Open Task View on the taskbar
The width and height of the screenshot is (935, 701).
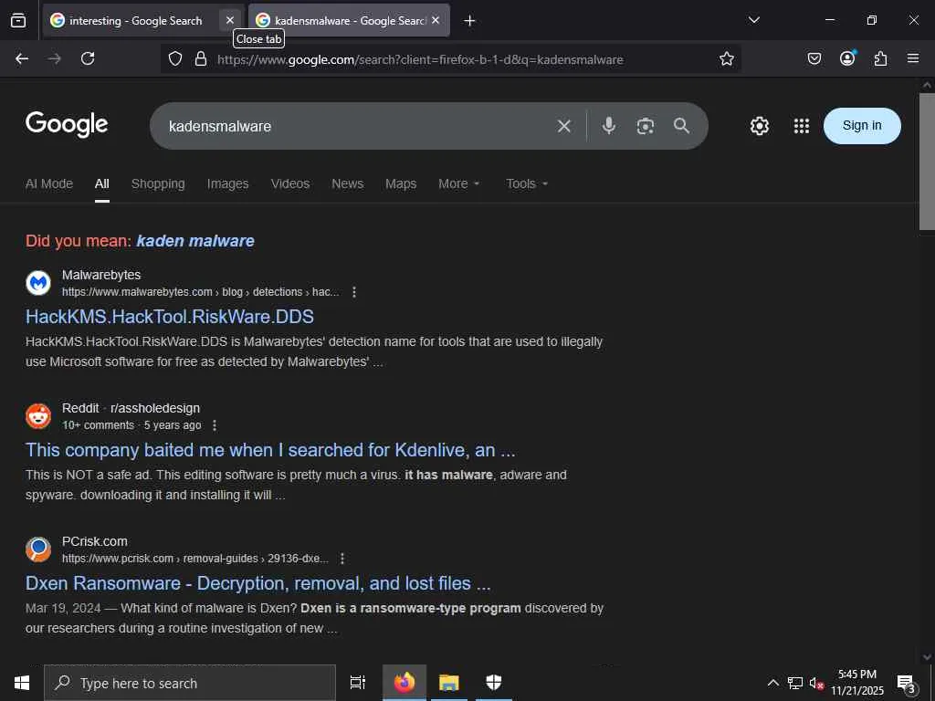pyautogui.click(x=357, y=683)
